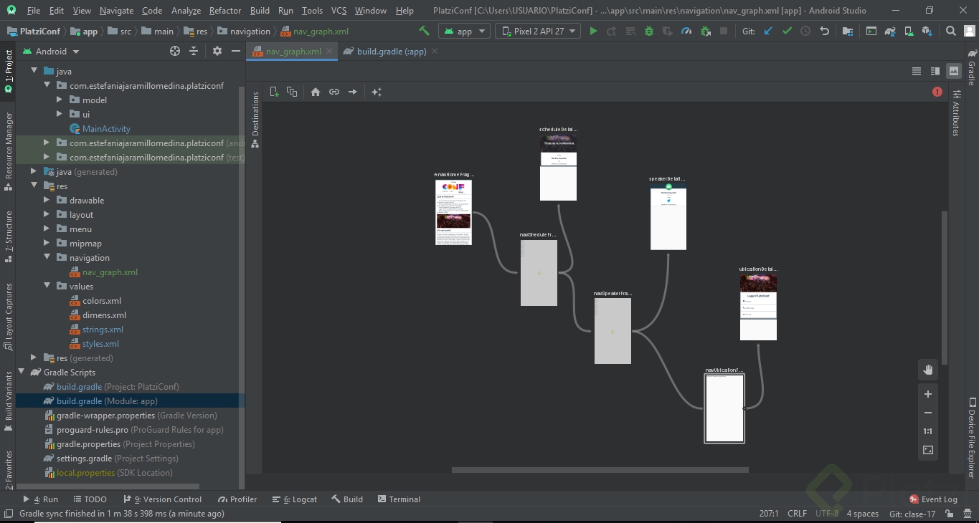Click the Debug app bug icon
Image resolution: width=979 pixels, height=523 pixels.
point(649,32)
